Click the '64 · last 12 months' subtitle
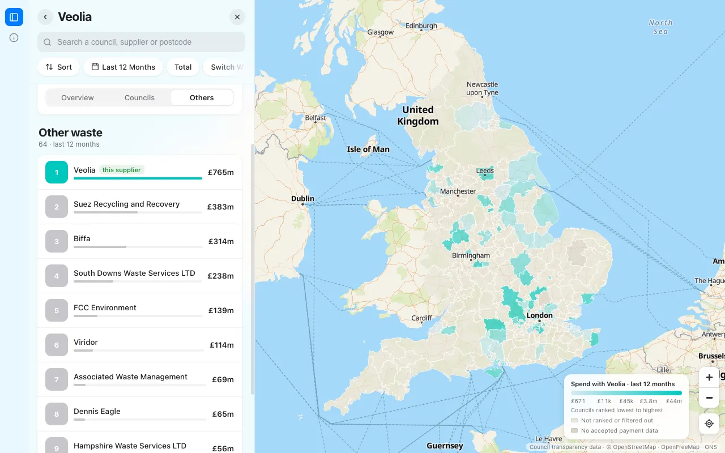 click(x=69, y=144)
